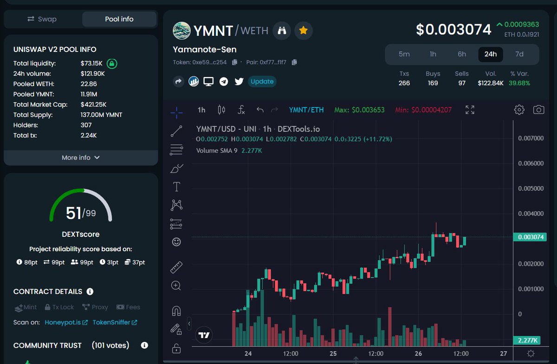Open the blue chart explorer icon
The width and height of the screenshot is (557, 364).
point(194,81)
